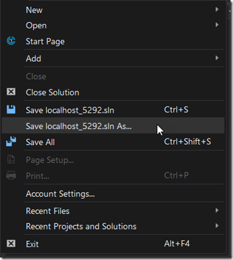Select Exit menu item
Viewport: 233px width, 260px height.
point(113,244)
